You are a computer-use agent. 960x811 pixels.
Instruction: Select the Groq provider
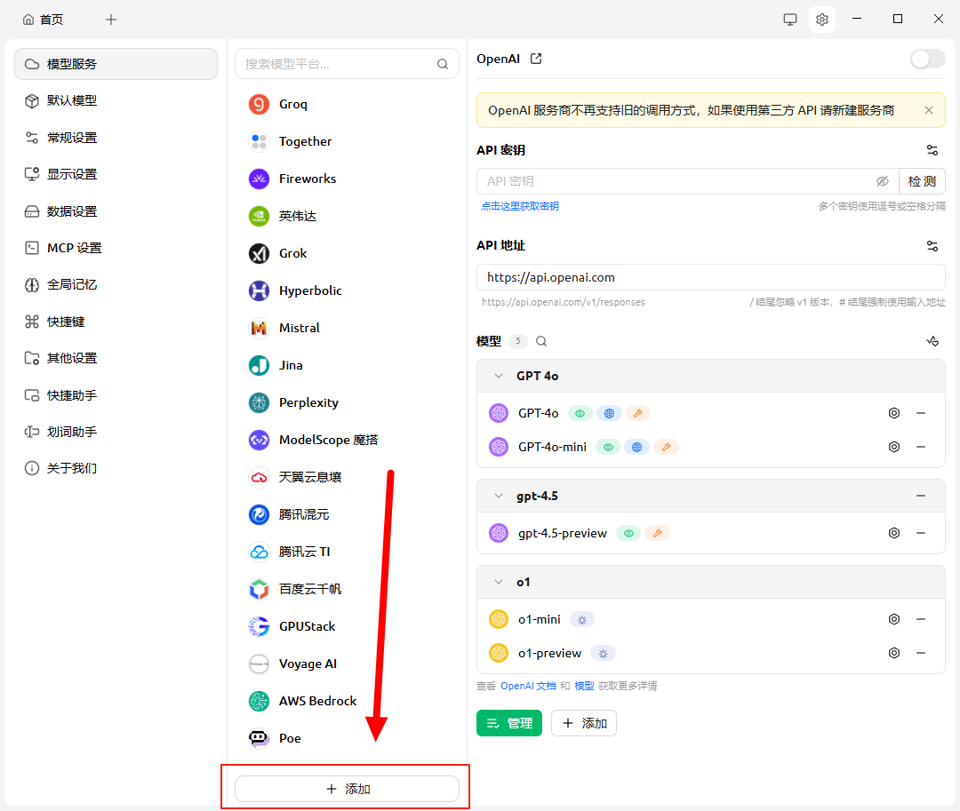click(x=347, y=105)
